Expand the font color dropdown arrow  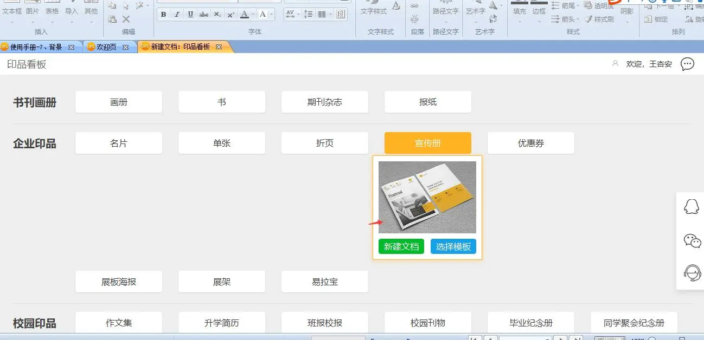coord(253,15)
